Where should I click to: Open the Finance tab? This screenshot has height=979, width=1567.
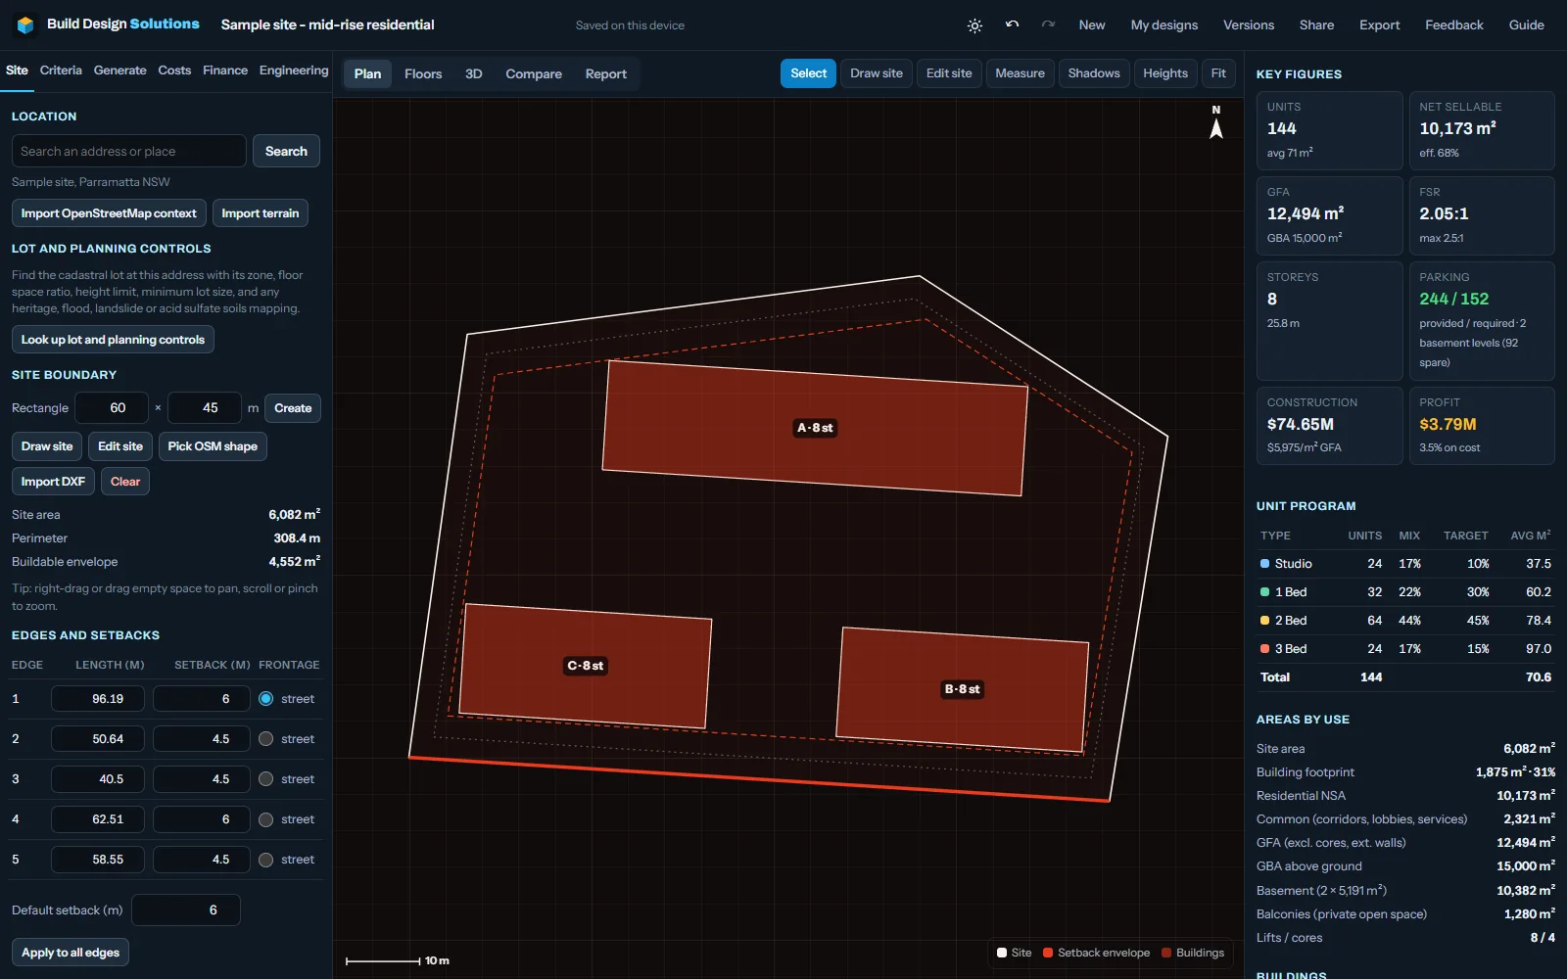pos(225,70)
